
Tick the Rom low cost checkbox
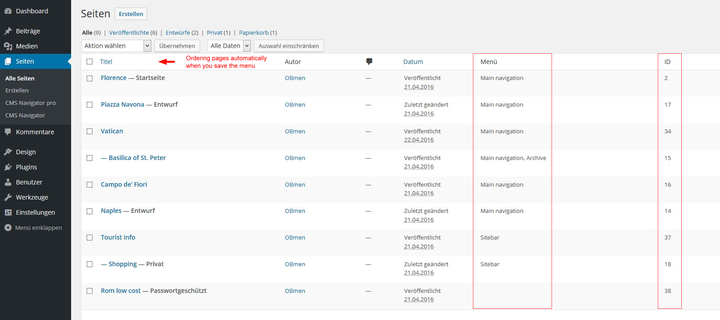pos(90,291)
